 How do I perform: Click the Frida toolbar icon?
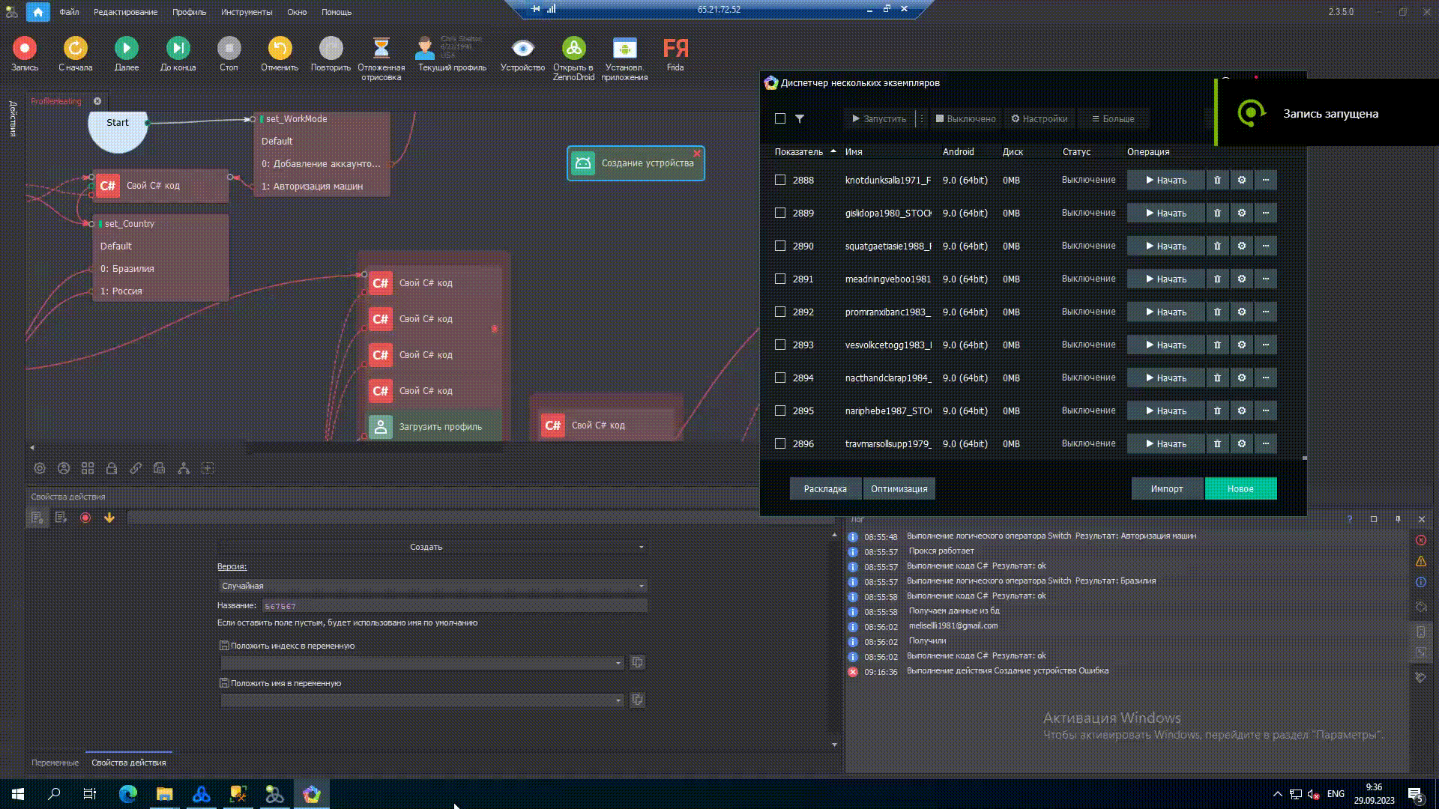coord(675,49)
